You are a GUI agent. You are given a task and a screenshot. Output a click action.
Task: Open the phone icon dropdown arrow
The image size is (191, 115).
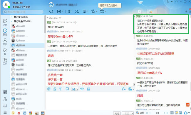(x=172, y=1)
